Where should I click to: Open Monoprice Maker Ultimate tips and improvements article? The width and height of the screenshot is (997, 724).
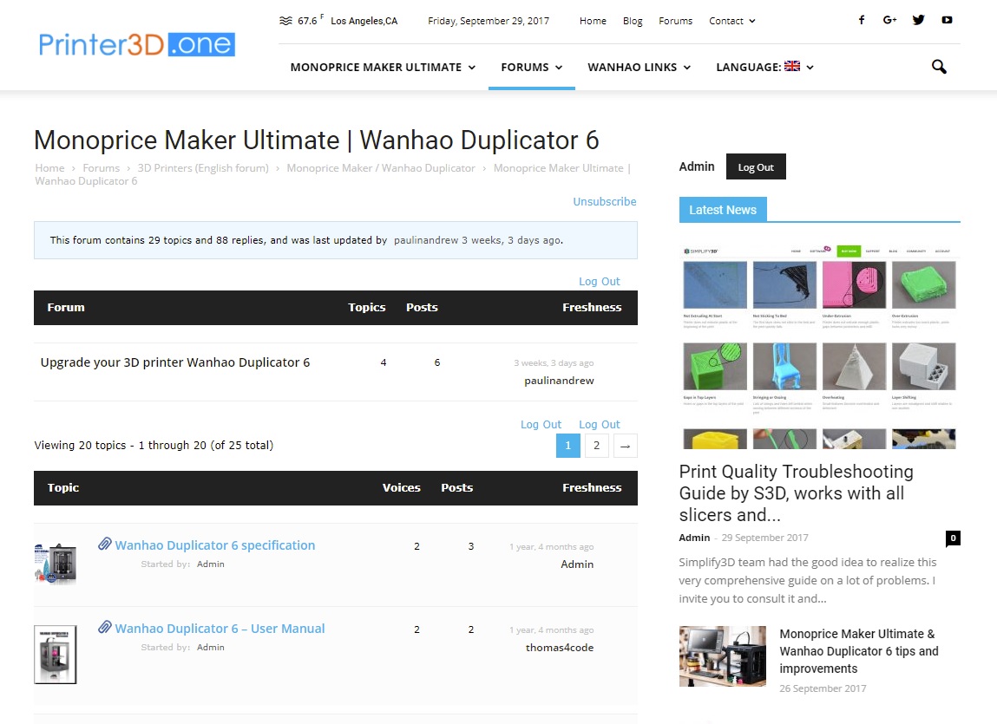(x=859, y=651)
